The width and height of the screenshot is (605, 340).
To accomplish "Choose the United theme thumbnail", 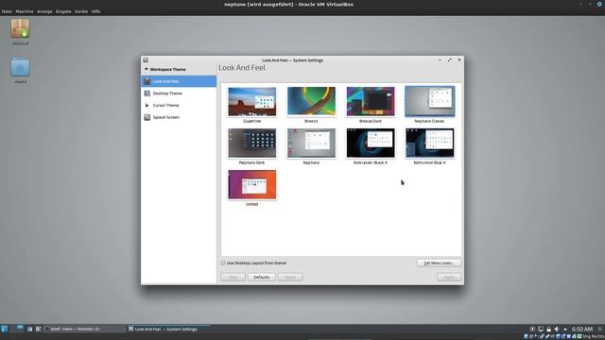I will (x=252, y=185).
